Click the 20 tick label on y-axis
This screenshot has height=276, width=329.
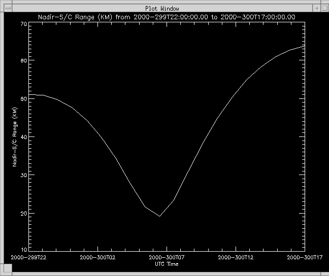(23, 213)
